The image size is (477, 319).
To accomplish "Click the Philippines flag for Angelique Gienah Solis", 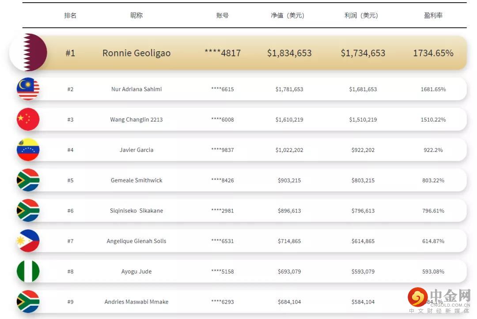I will (28, 241).
